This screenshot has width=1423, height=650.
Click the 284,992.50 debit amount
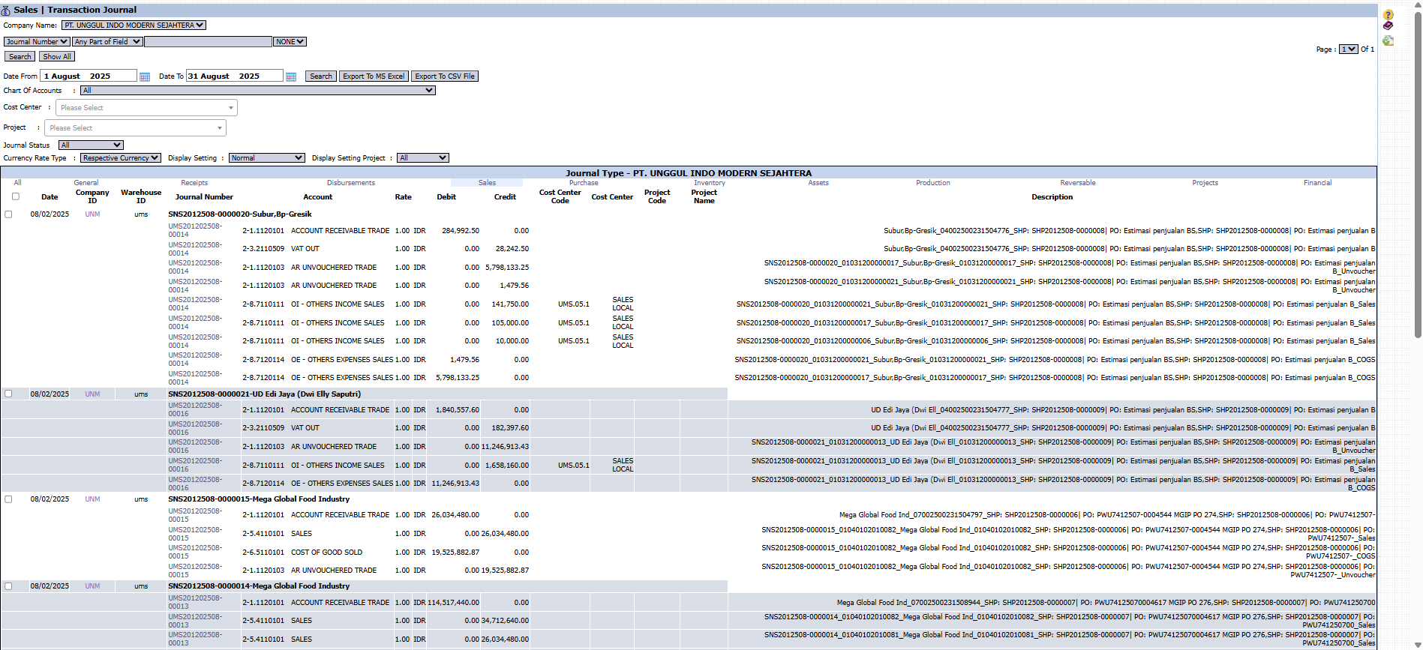(x=461, y=231)
